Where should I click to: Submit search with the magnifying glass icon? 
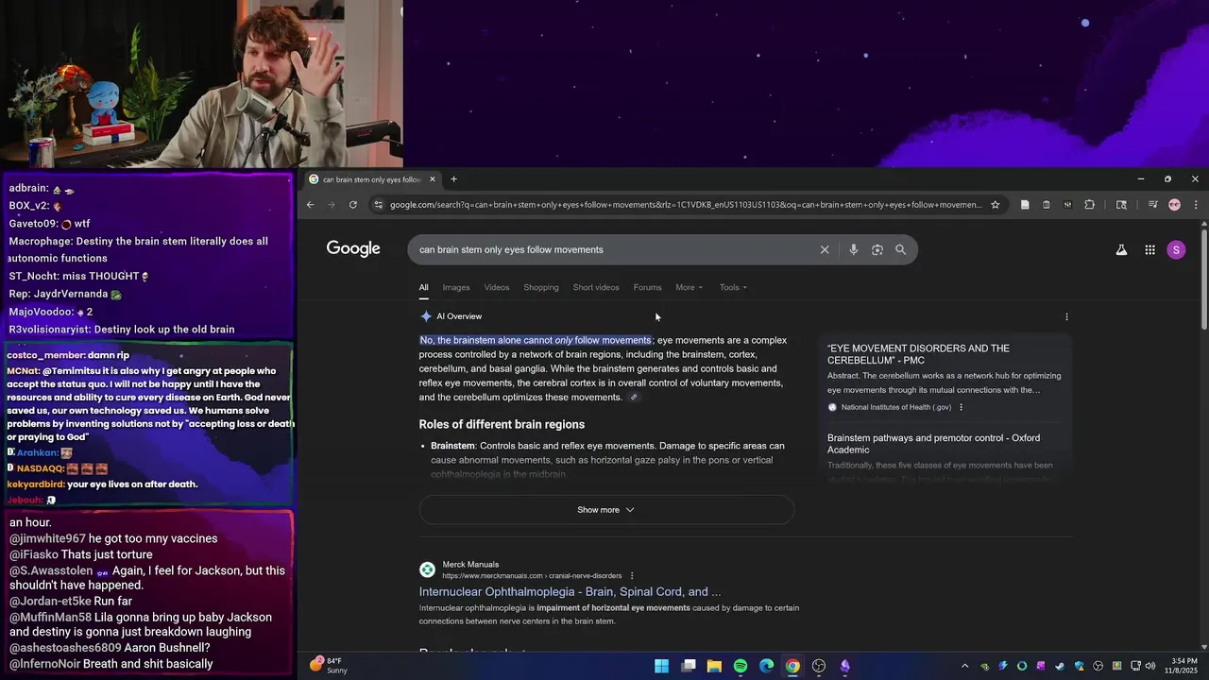900,250
